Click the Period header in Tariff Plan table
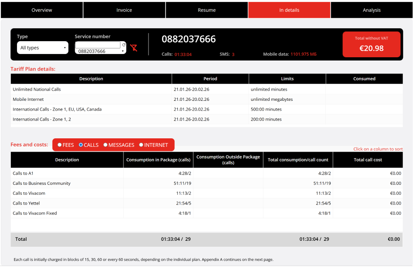Image resolution: width=413 pixels, height=267 pixels. [210, 79]
